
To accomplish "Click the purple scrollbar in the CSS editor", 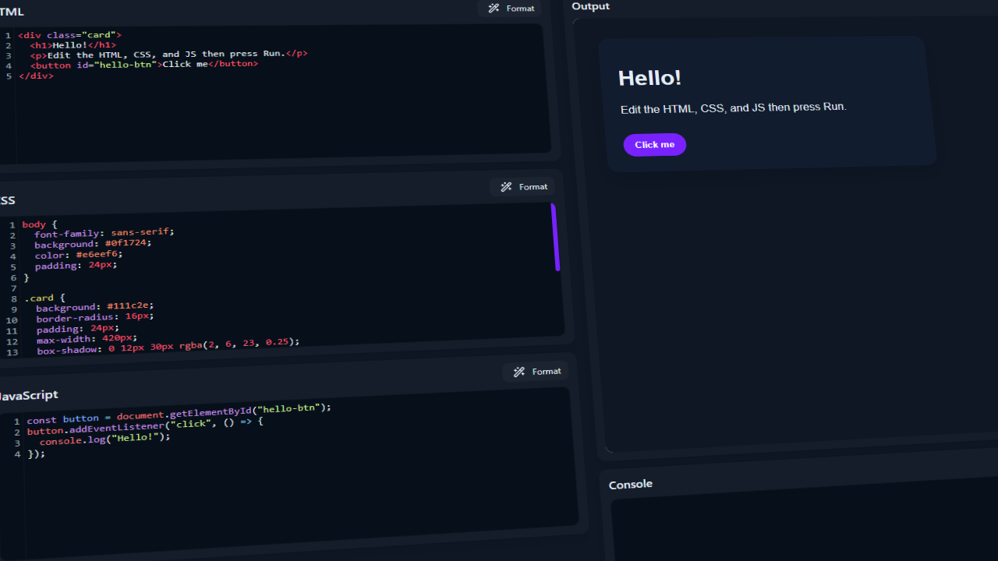I will (556, 238).
